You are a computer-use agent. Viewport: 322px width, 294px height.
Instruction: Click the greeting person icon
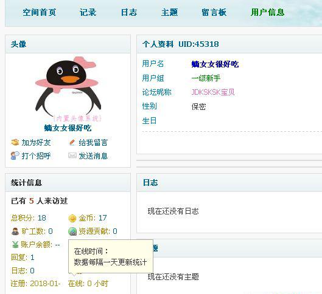click(x=15, y=156)
